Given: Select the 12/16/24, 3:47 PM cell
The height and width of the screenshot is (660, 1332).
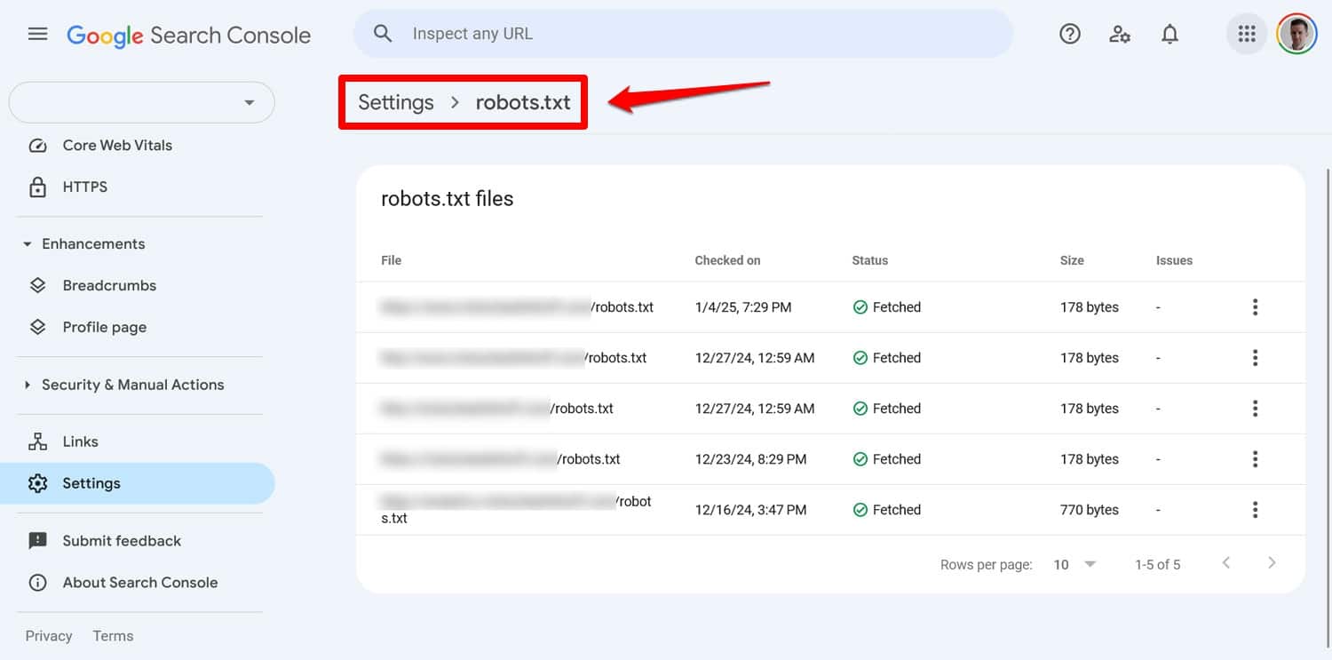Looking at the screenshot, I should pyautogui.click(x=750, y=510).
